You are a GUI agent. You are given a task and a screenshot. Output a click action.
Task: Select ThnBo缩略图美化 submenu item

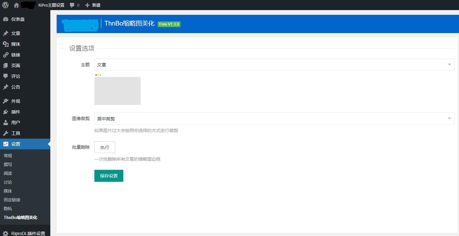click(x=20, y=217)
